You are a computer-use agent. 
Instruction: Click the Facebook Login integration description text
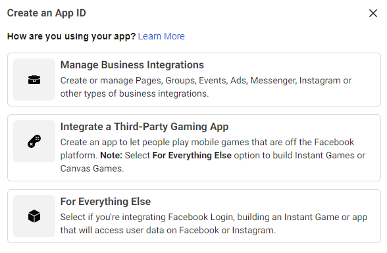(214, 223)
